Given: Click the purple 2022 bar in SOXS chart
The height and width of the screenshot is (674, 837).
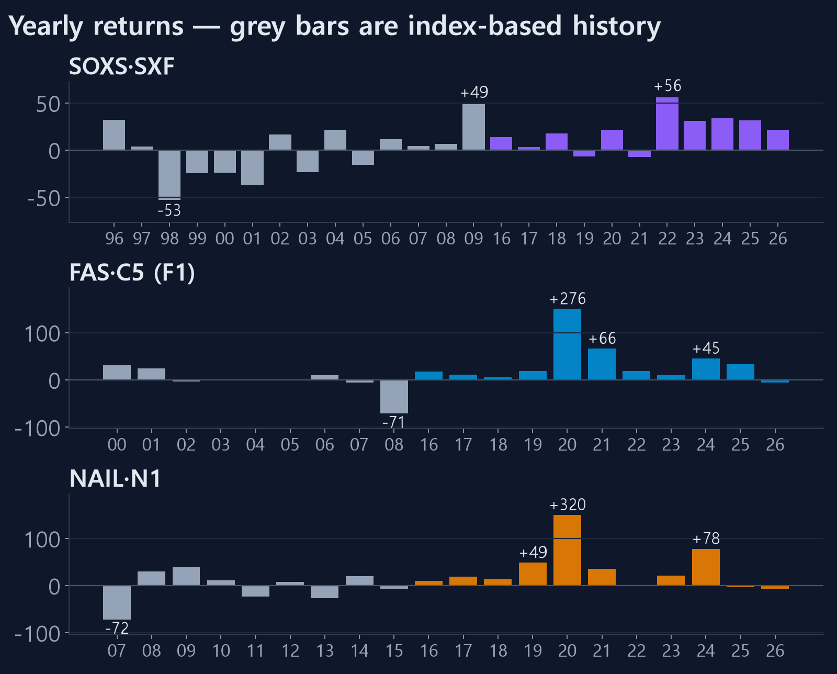Looking at the screenshot, I should 668,123.
